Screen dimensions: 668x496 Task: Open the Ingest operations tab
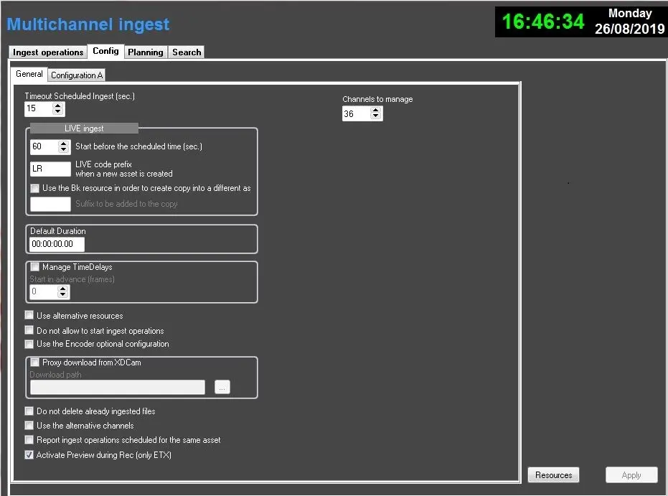[48, 52]
